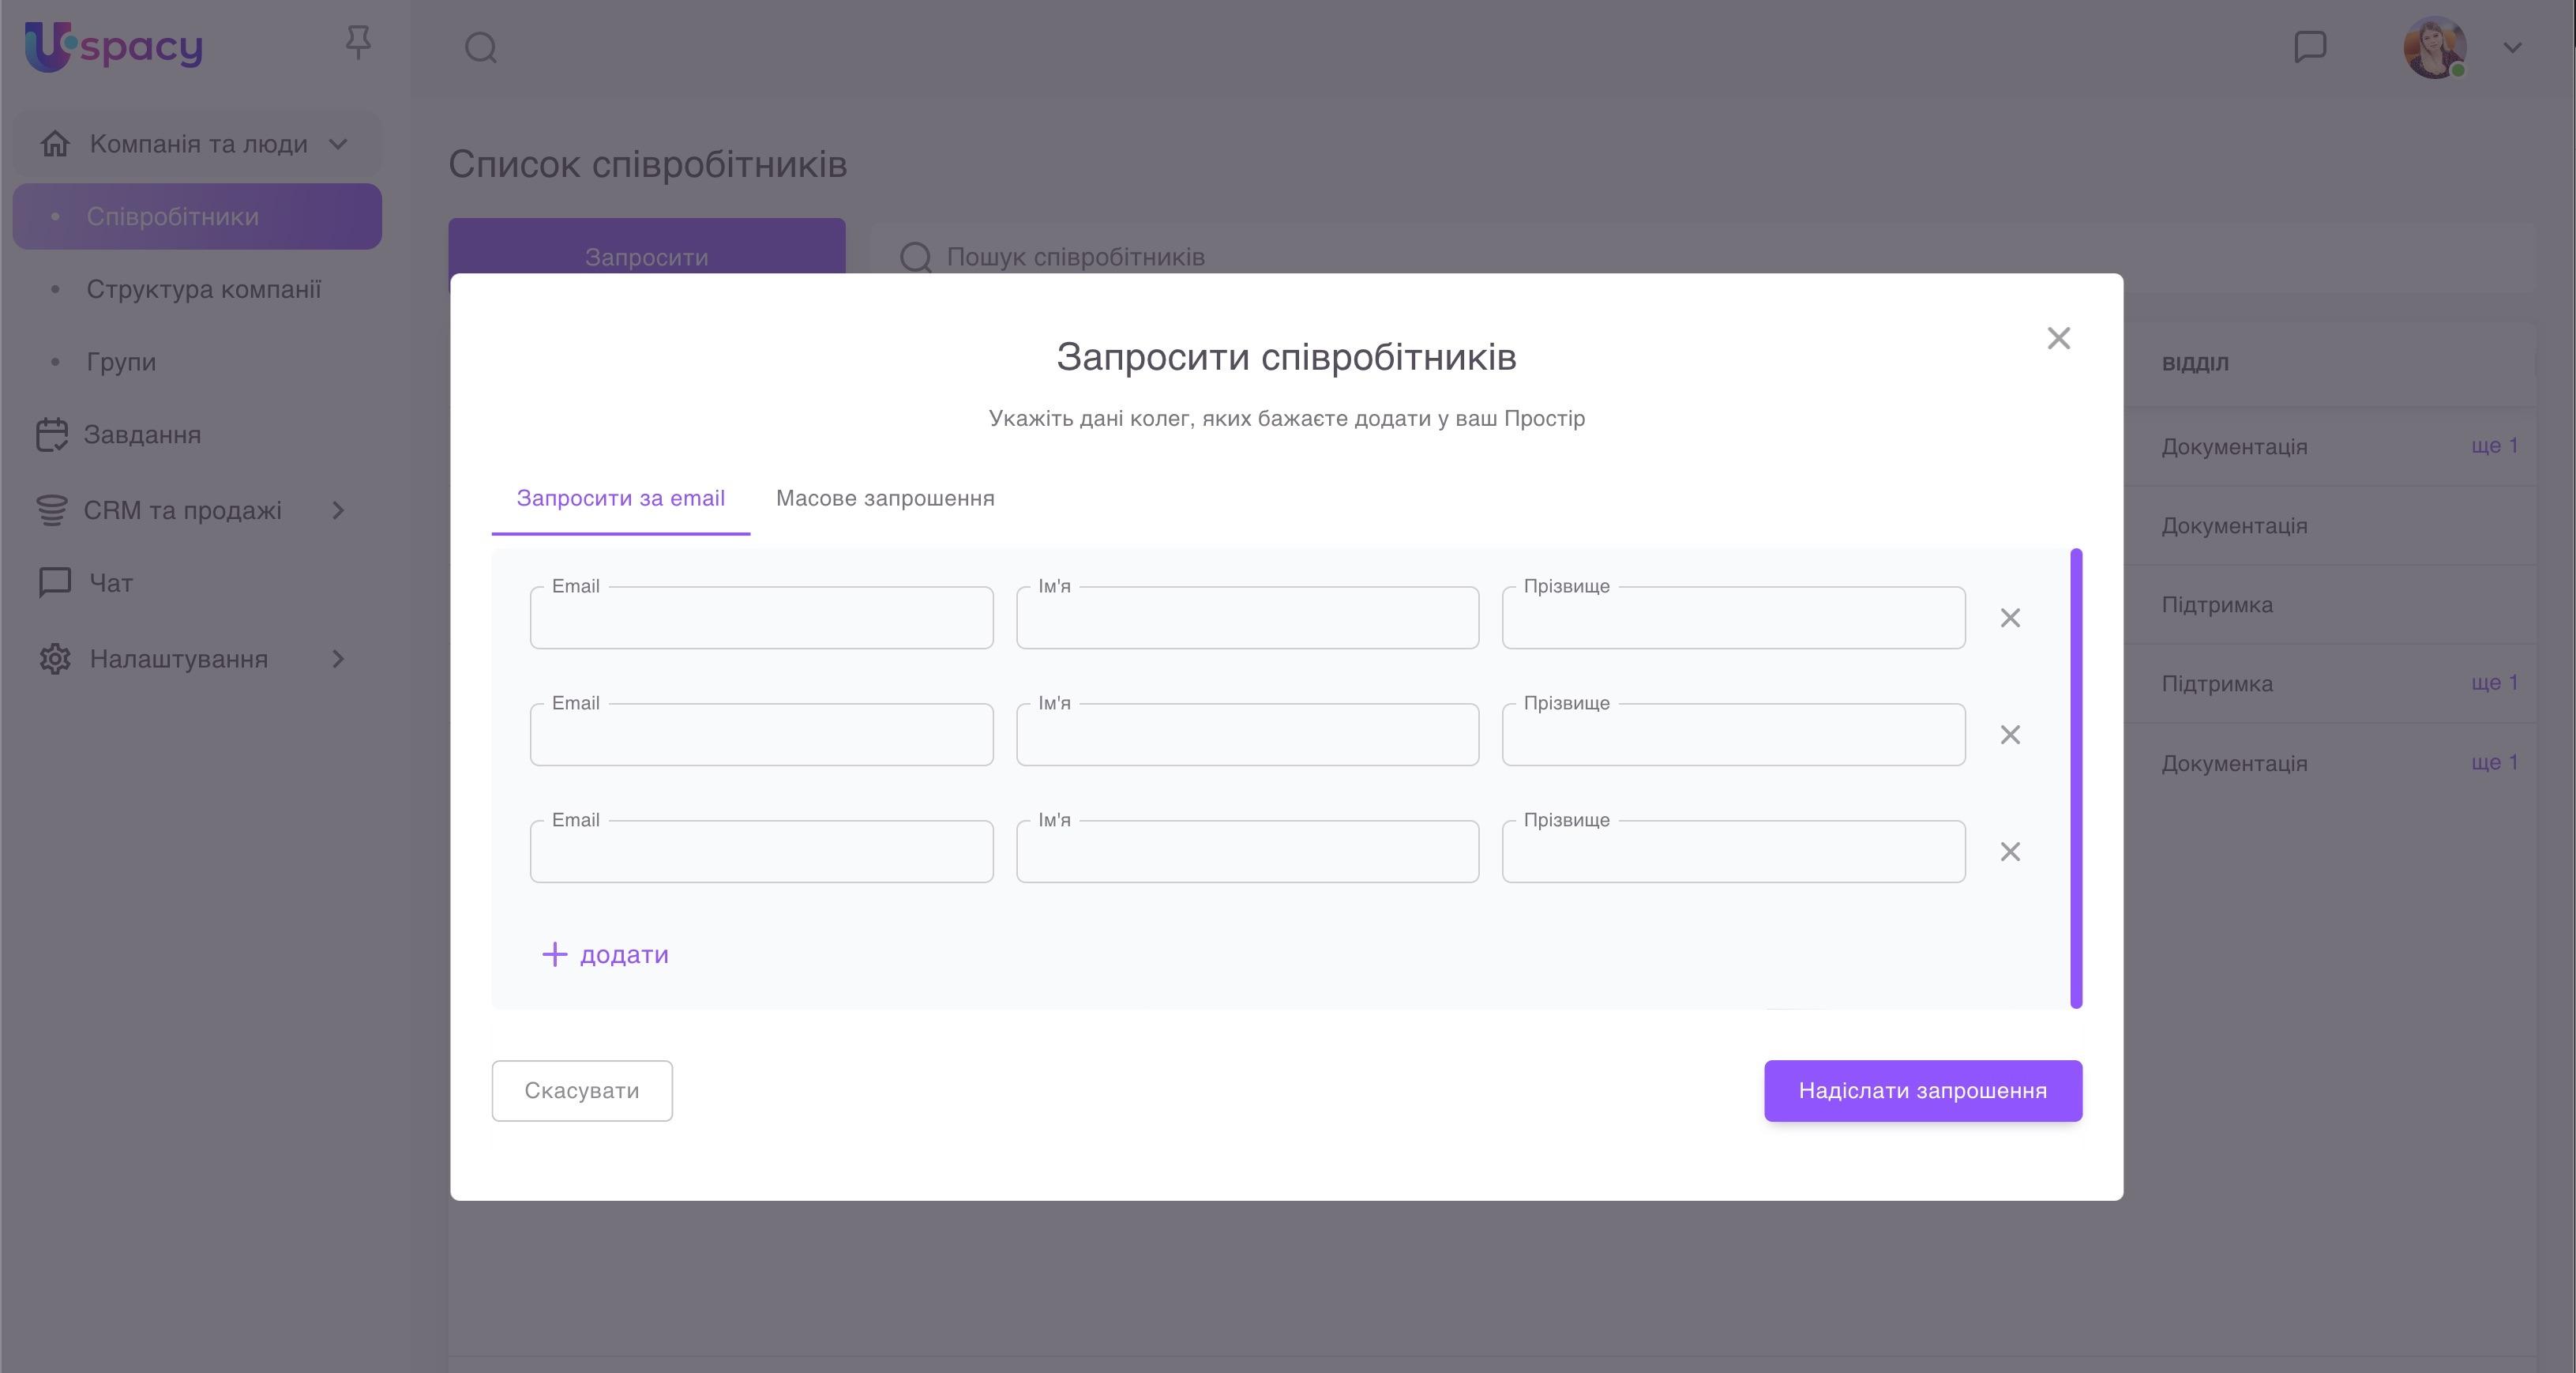Select the Запросити за email tab
This screenshot has height=1373, width=2576.
(620, 498)
